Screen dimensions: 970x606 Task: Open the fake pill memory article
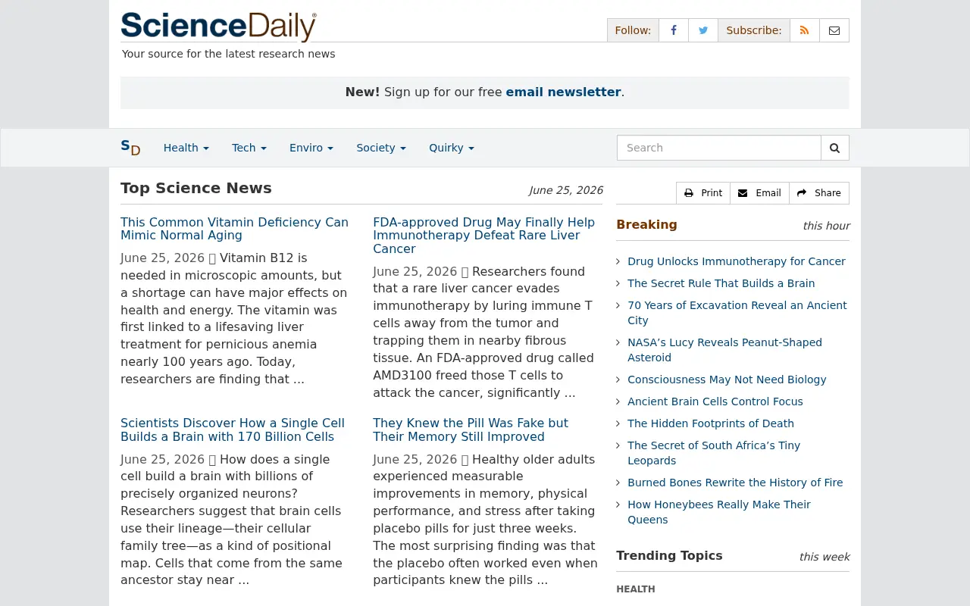pyautogui.click(x=471, y=430)
